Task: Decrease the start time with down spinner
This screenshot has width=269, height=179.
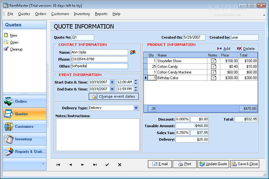Action: tap(136, 84)
